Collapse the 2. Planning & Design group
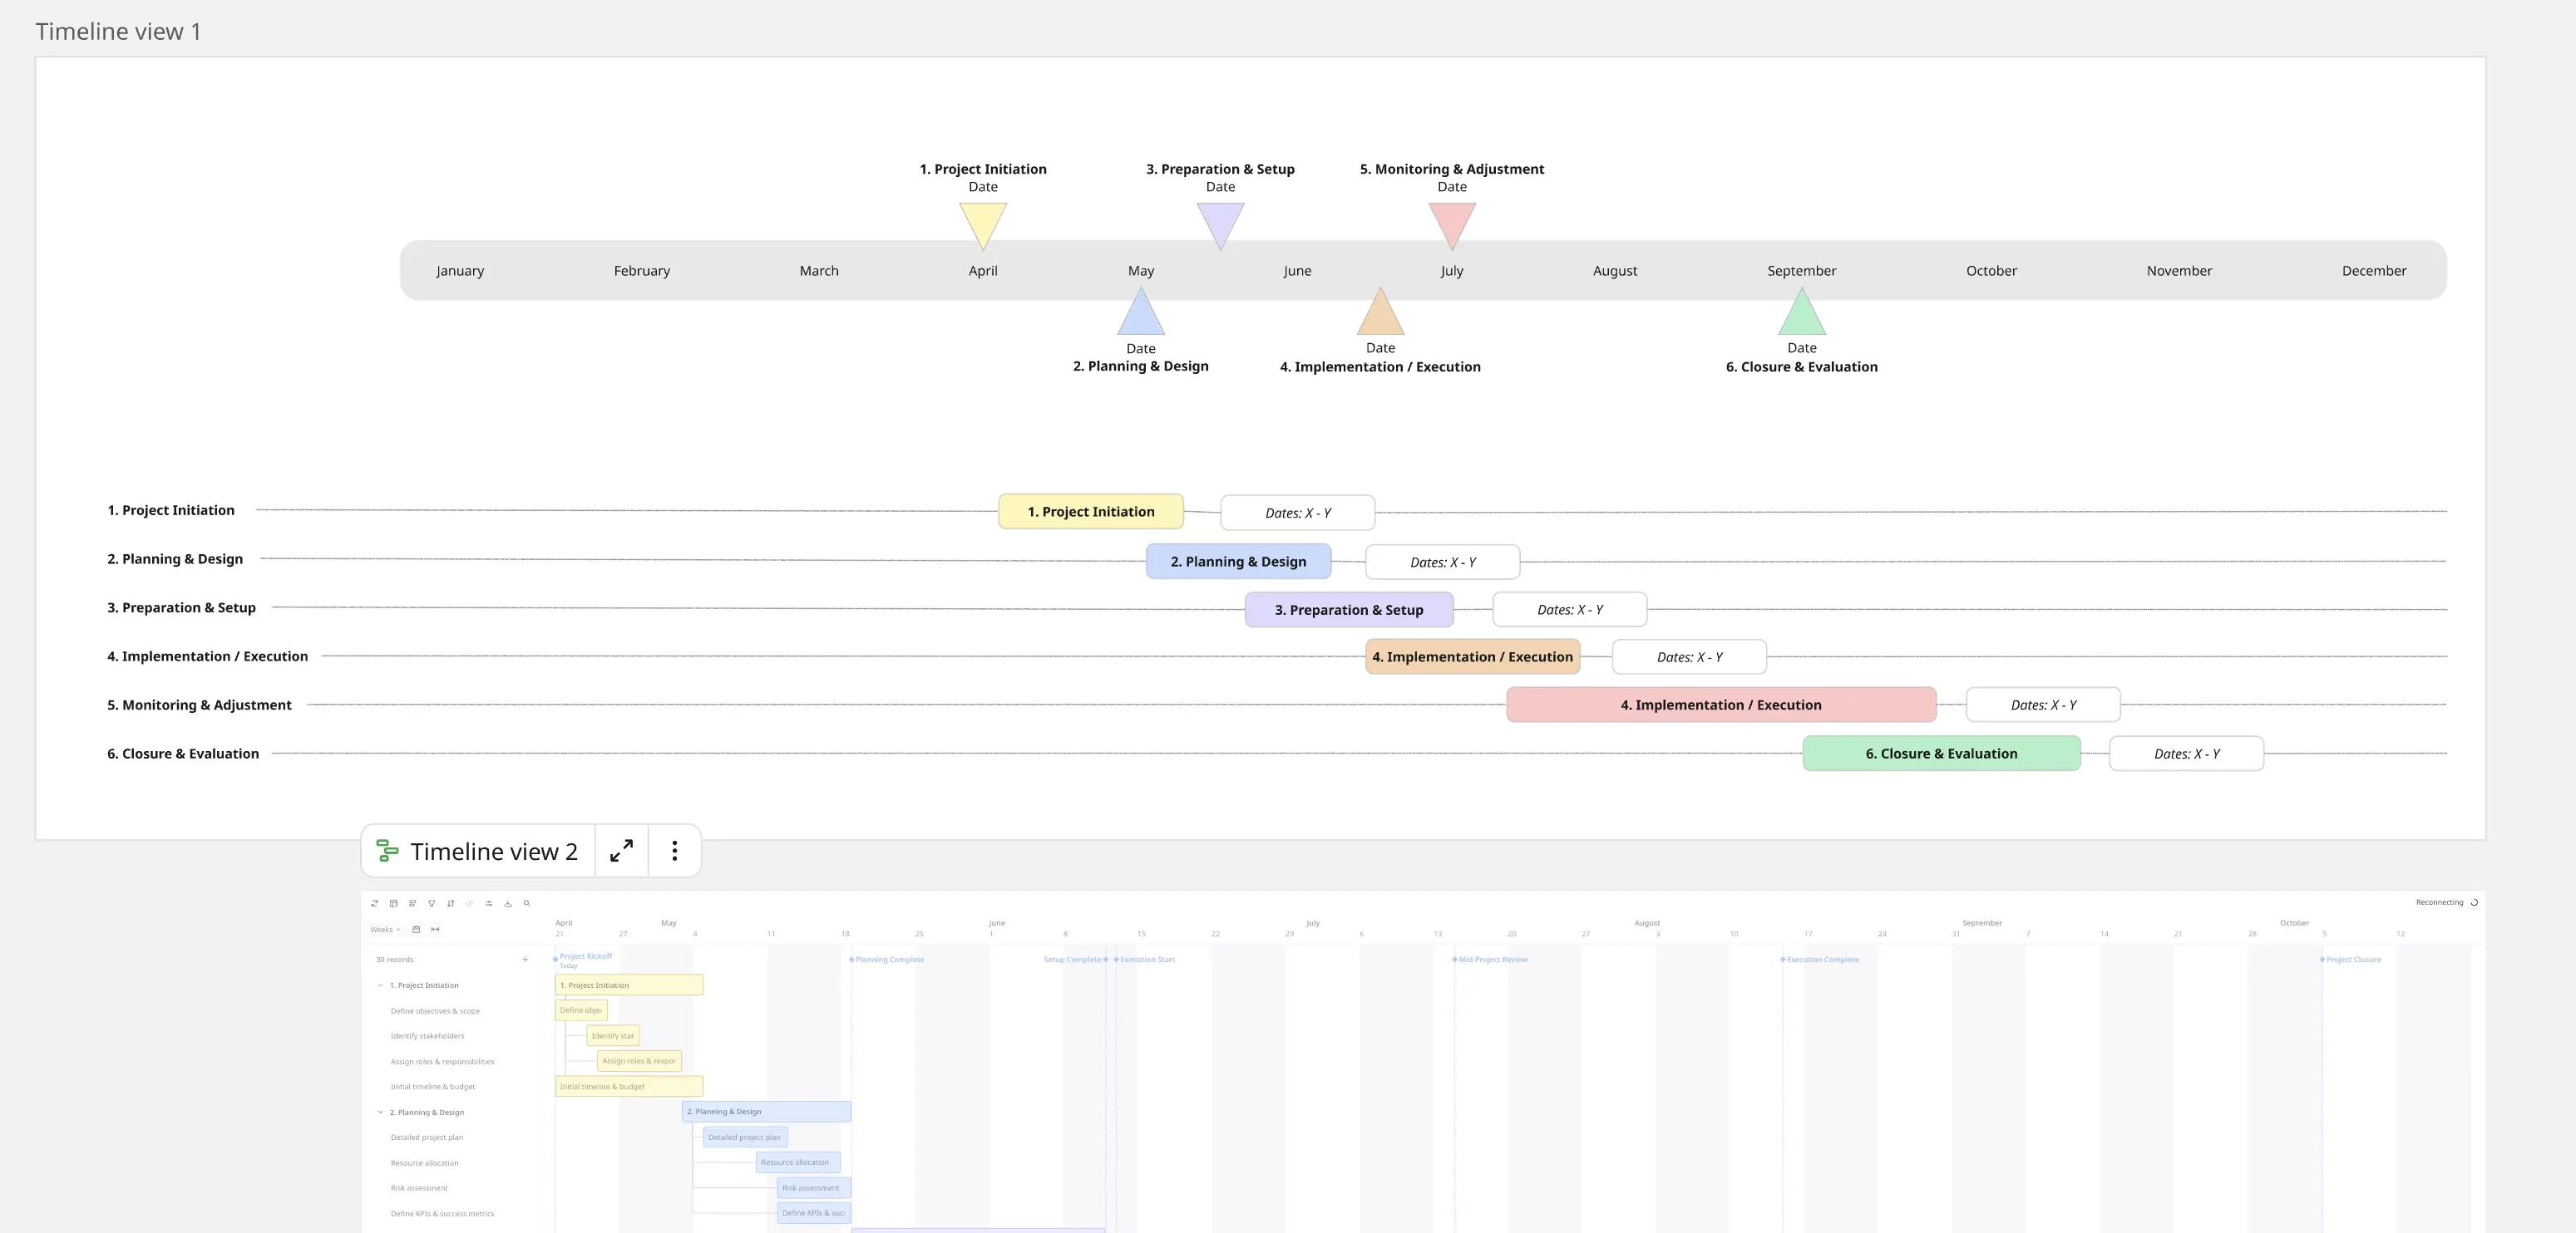 (380, 1112)
